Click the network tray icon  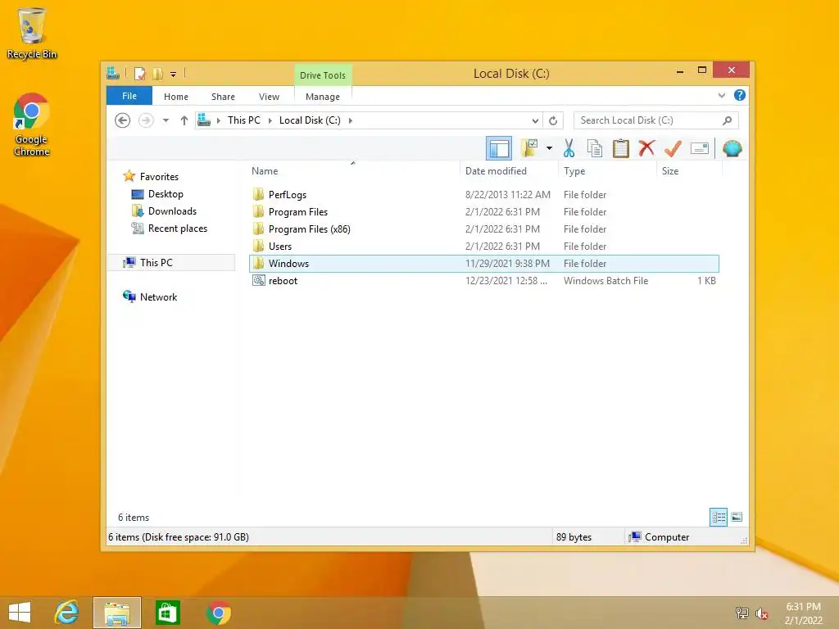coord(741,613)
